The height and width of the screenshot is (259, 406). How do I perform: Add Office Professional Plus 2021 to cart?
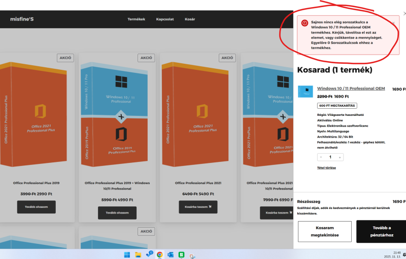tap(198, 207)
